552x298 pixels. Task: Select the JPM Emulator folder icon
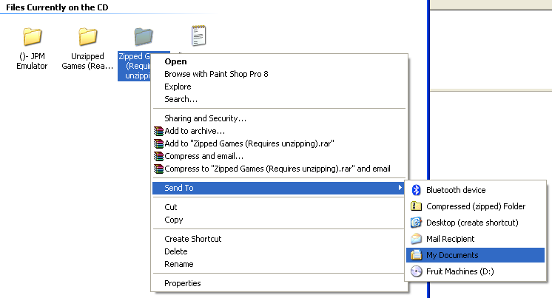tap(33, 36)
